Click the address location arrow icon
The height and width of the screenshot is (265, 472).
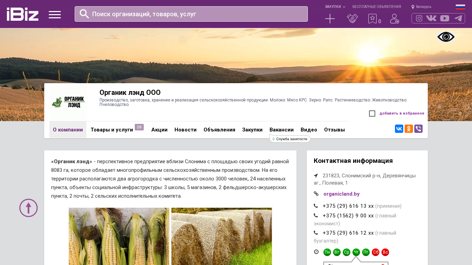pyautogui.click(x=316, y=176)
